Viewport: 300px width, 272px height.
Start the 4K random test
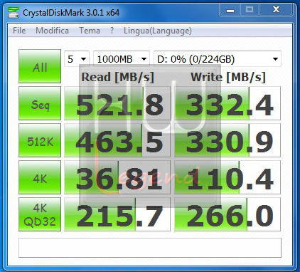pos(40,177)
